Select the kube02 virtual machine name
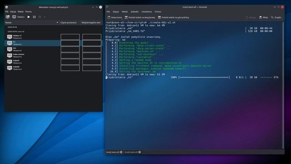This screenshot has height=164, width=291. point(16,67)
